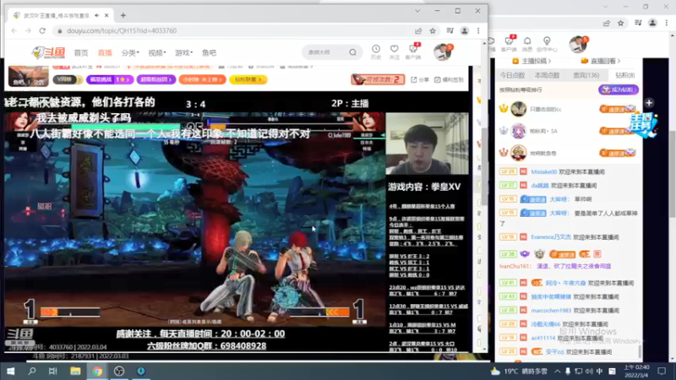Click the share-page icon in front address bar
The width and height of the screenshot is (676, 380).
(x=418, y=30)
